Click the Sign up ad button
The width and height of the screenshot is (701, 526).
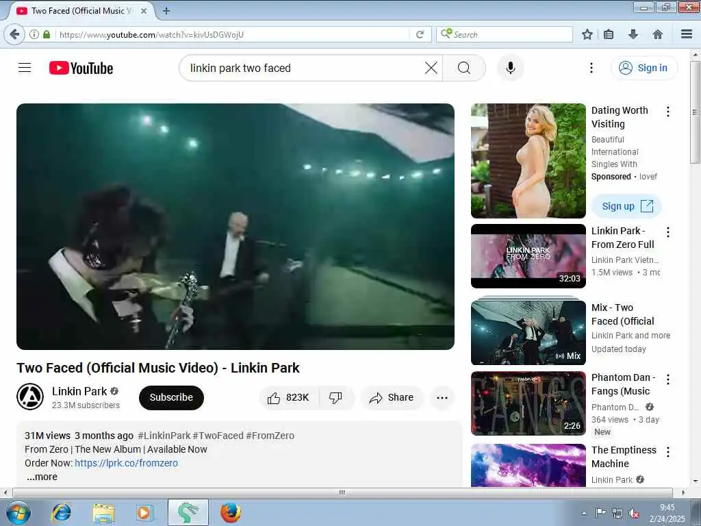pos(626,206)
